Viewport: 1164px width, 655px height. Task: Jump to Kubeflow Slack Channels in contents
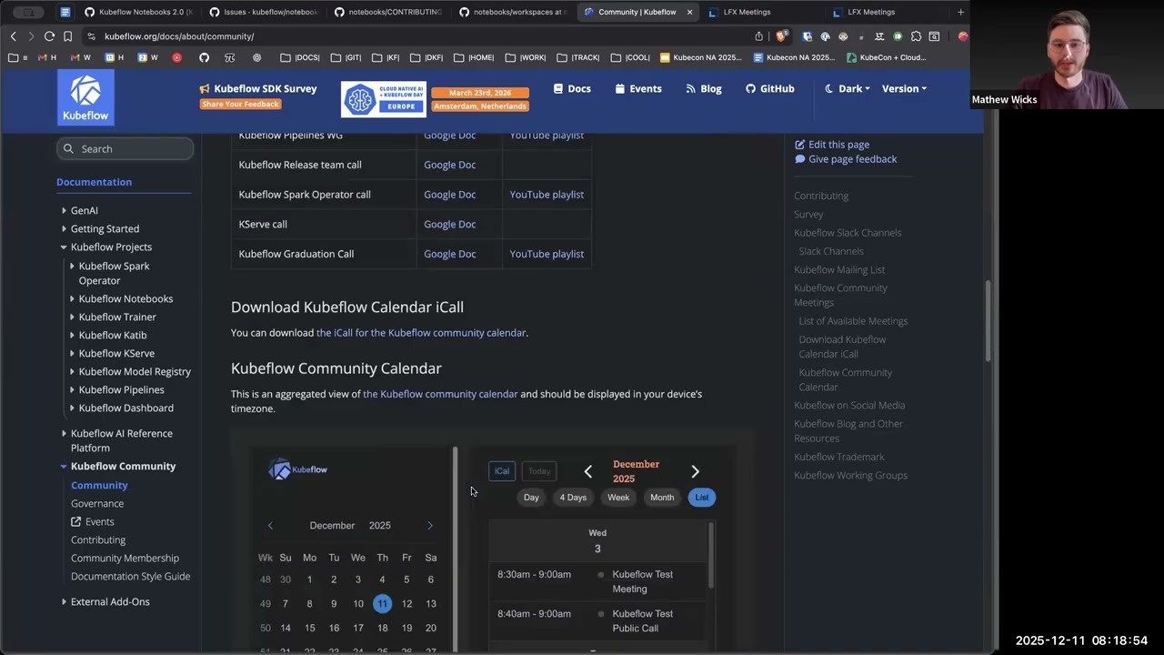point(848,233)
